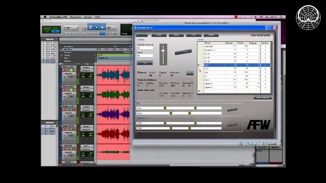Switch to the last tab in stereoblade
Screen dimensions: 326x183
(x=211, y=35)
